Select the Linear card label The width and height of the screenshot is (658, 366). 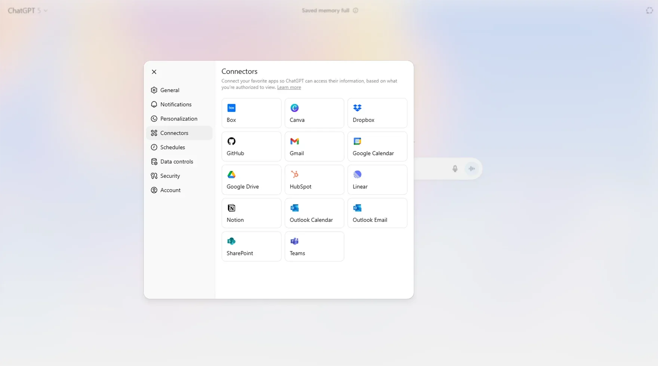[x=360, y=186]
